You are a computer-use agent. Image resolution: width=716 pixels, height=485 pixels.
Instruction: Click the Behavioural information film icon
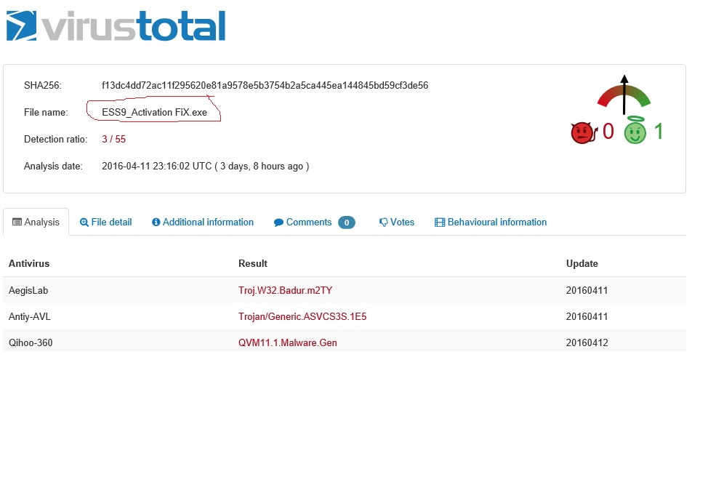(x=440, y=223)
